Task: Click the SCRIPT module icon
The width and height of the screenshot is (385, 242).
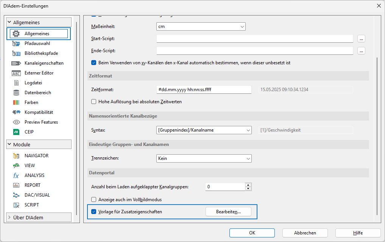Action: [x=16, y=205]
